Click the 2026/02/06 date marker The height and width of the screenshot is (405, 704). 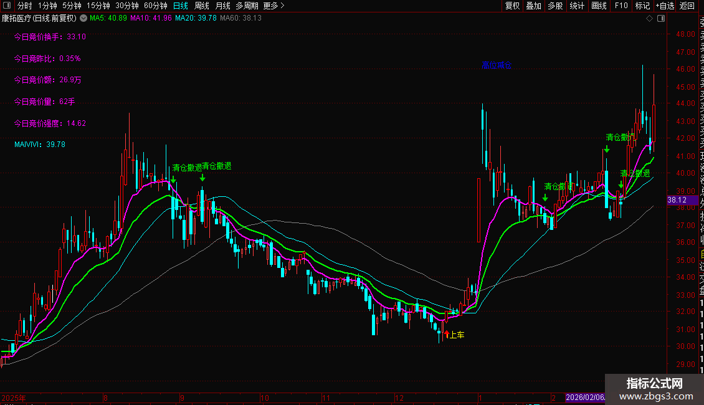(x=585, y=398)
